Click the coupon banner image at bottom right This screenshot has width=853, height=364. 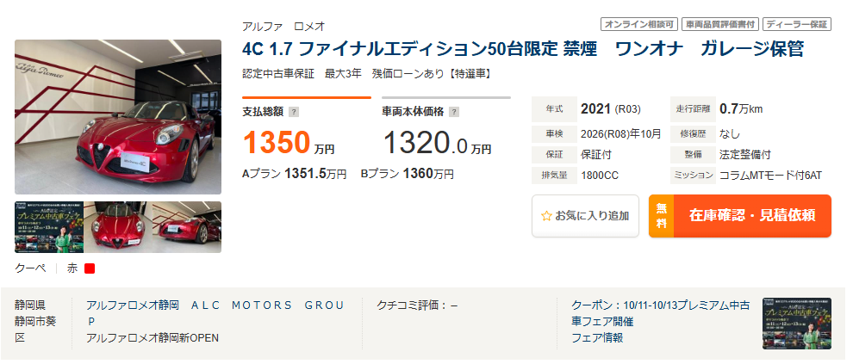796,324
